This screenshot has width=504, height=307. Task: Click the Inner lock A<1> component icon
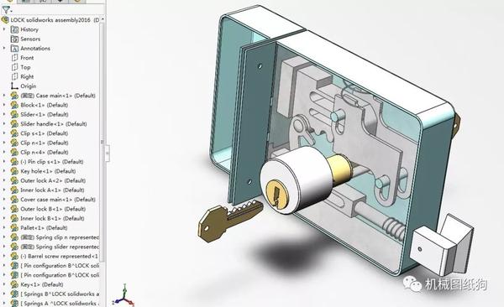pyautogui.click(x=14, y=190)
